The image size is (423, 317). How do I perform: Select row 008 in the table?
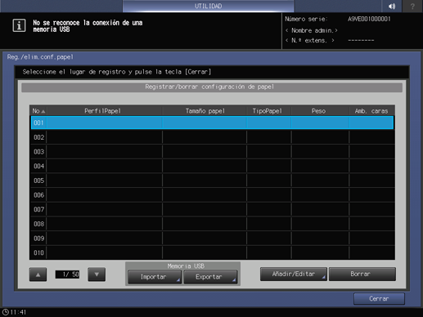[x=212, y=224]
